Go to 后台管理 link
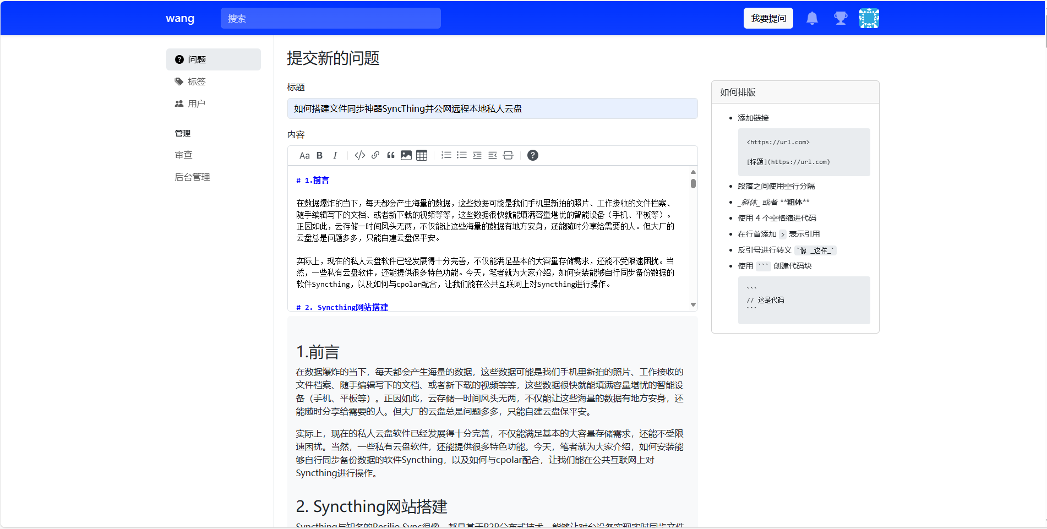 pos(192,177)
